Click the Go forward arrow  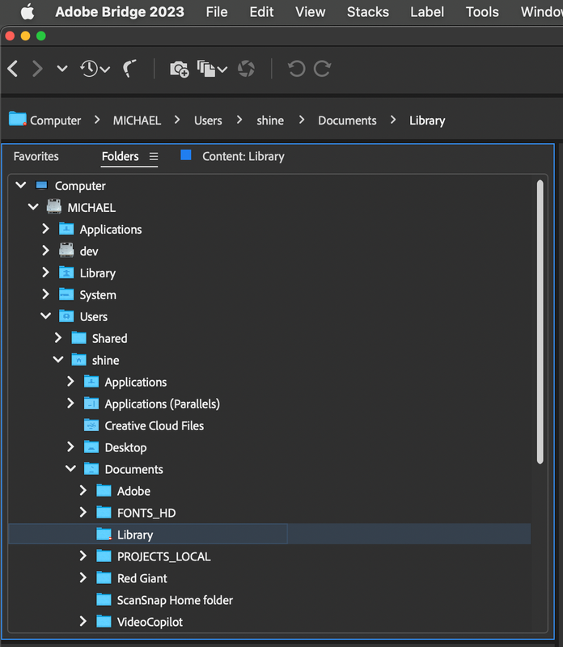pyautogui.click(x=37, y=69)
